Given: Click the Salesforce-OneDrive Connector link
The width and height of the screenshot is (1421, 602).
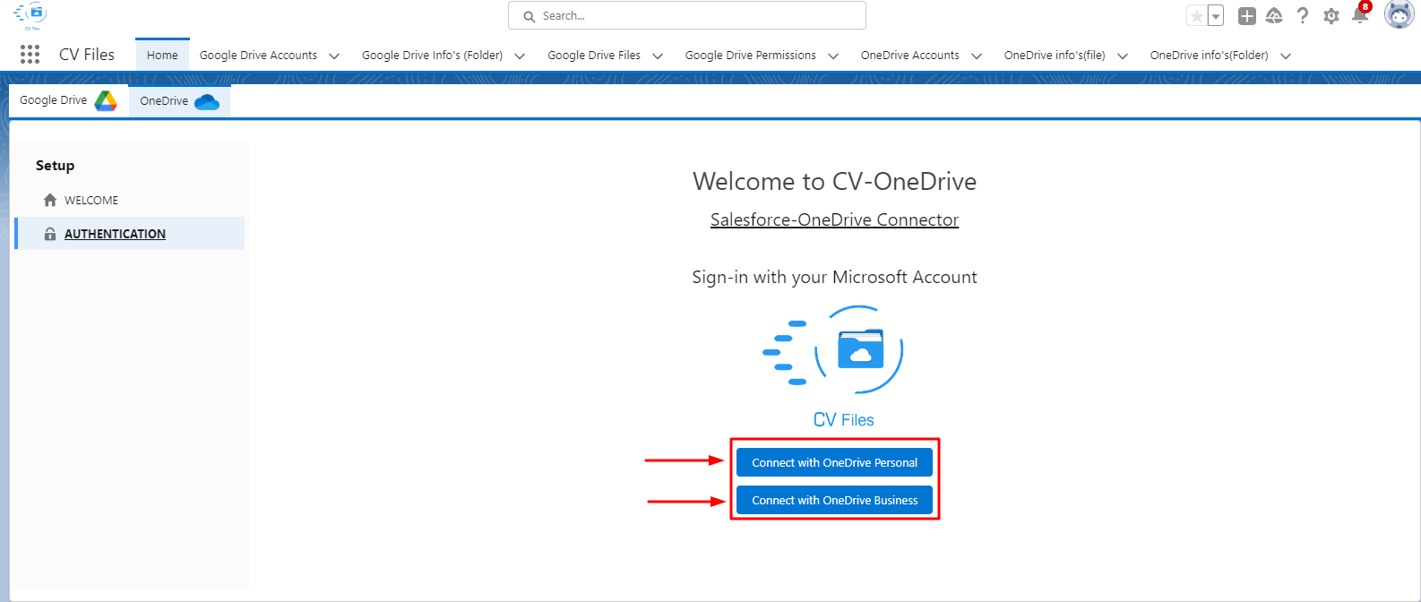Looking at the screenshot, I should (834, 219).
